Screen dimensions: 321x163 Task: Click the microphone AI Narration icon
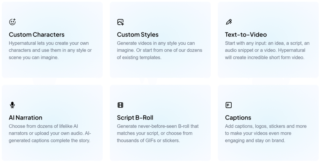tap(12, 105)
